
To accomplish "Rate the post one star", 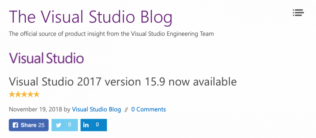I will [x=12, y=95].
